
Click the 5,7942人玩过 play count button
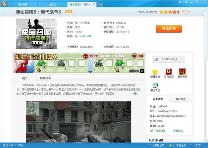pos(168,59)
